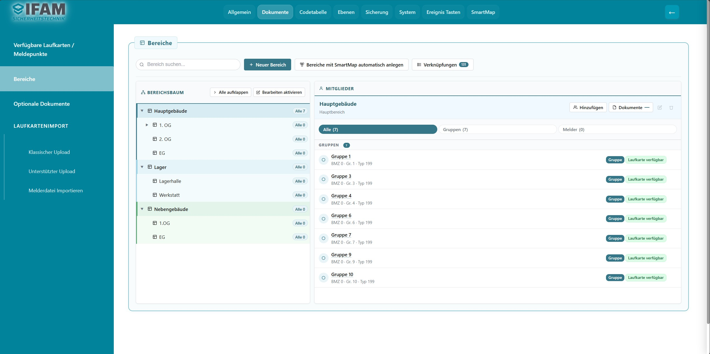This screenshot has width=710, height=354.
Task: Select the Gruppen (7) filter pill
Action: pos(498,129)
